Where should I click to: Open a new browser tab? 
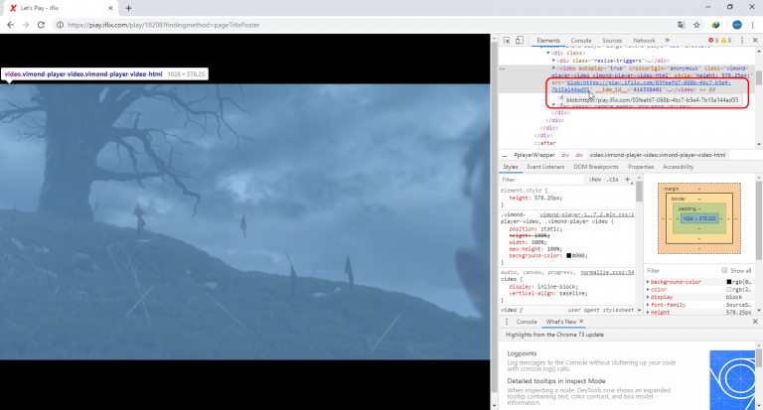pyautogui.click(x=128, y=8)
